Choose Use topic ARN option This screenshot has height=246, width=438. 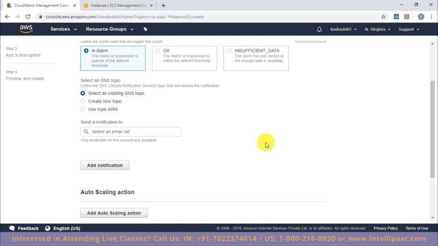pyautogui.click(x=83, y=109)
